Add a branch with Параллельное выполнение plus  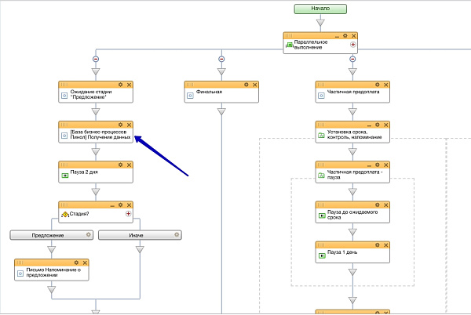(353, 45)
